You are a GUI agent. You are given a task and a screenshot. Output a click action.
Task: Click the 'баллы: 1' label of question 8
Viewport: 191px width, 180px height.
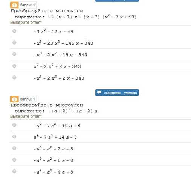coord(28,5)
